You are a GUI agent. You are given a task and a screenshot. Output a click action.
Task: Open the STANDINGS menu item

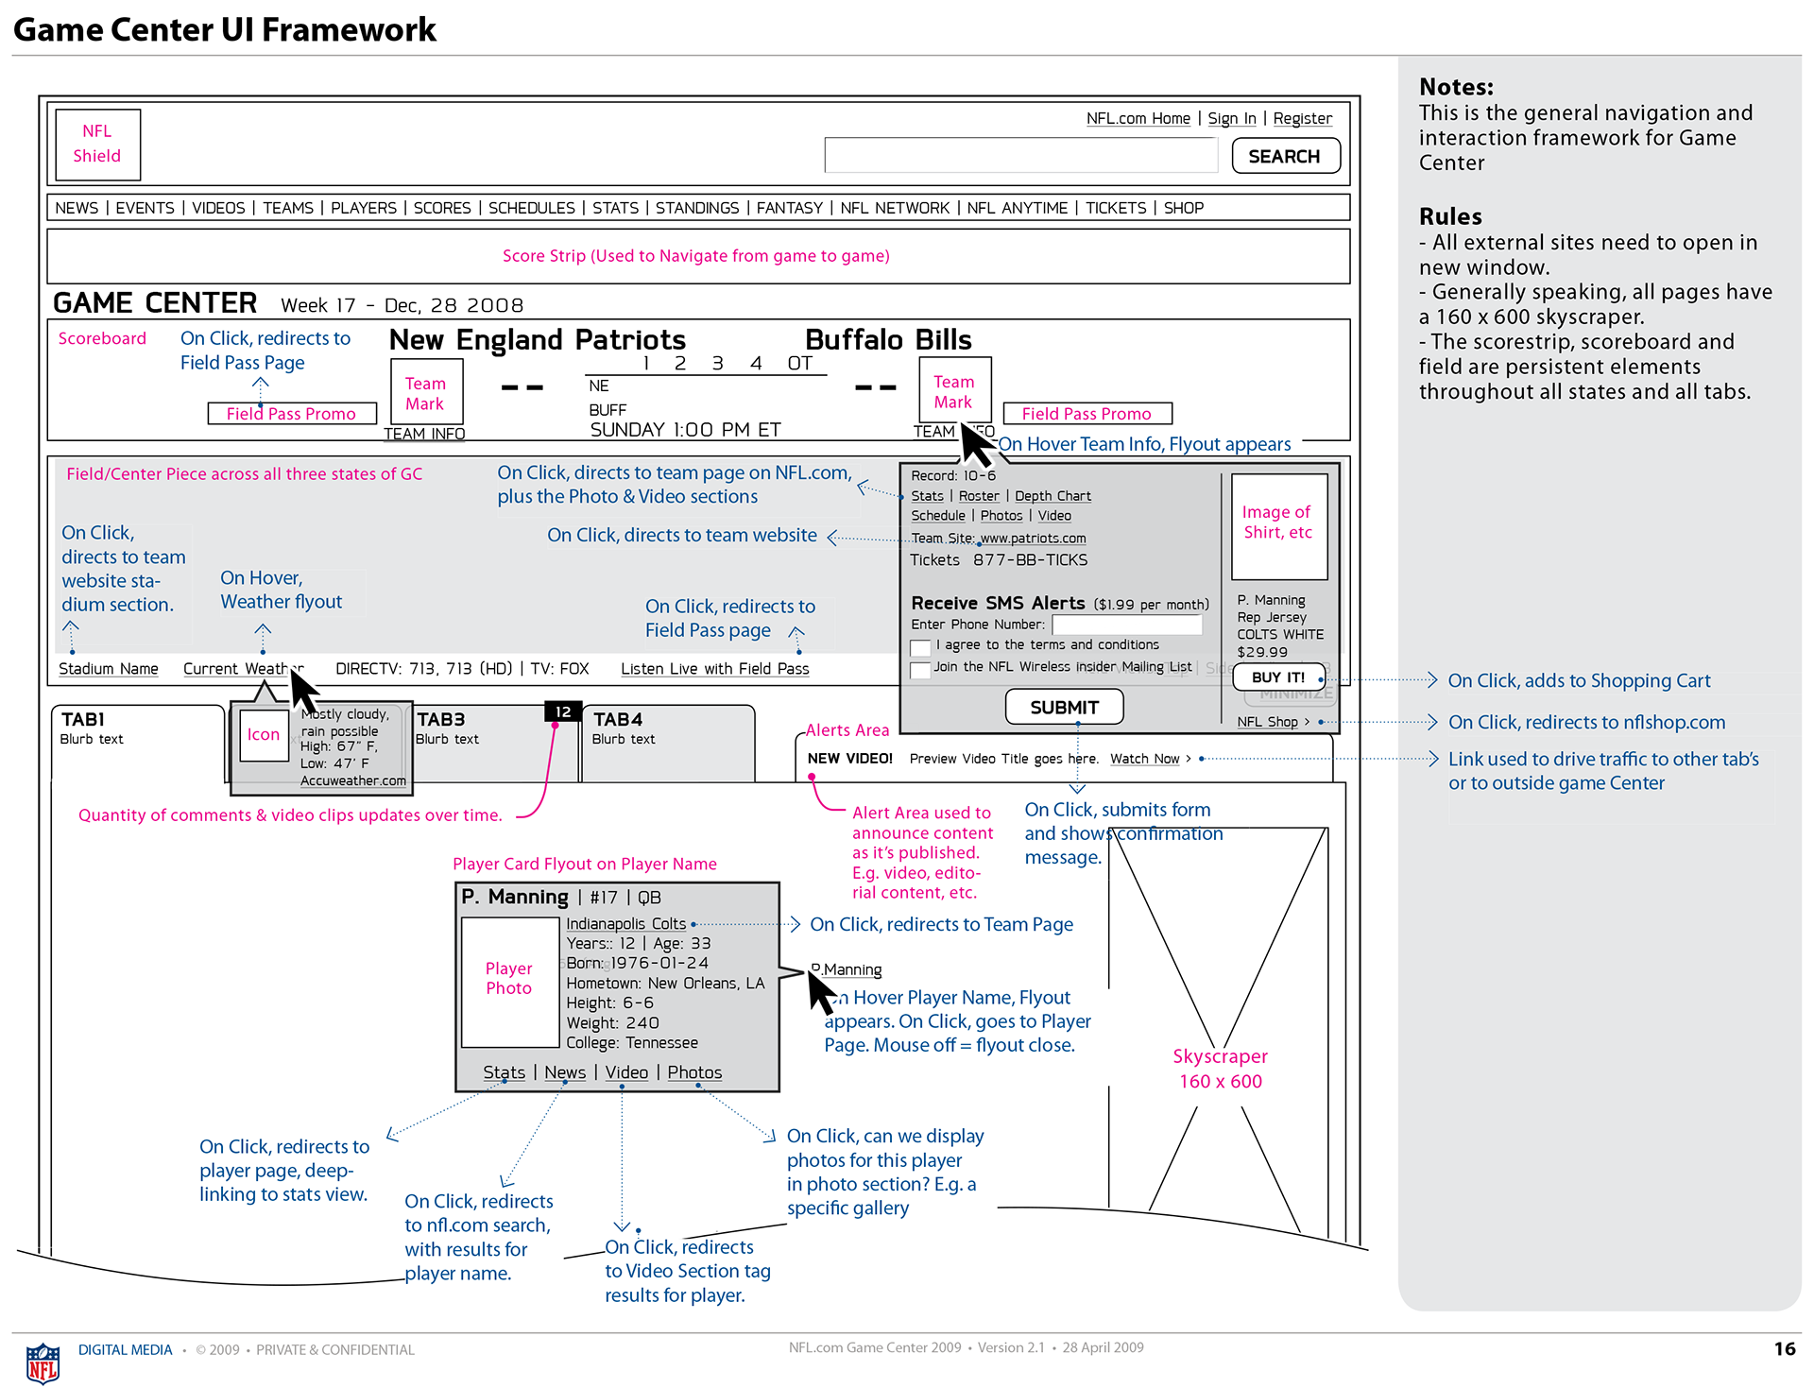(x=697, y=208)
